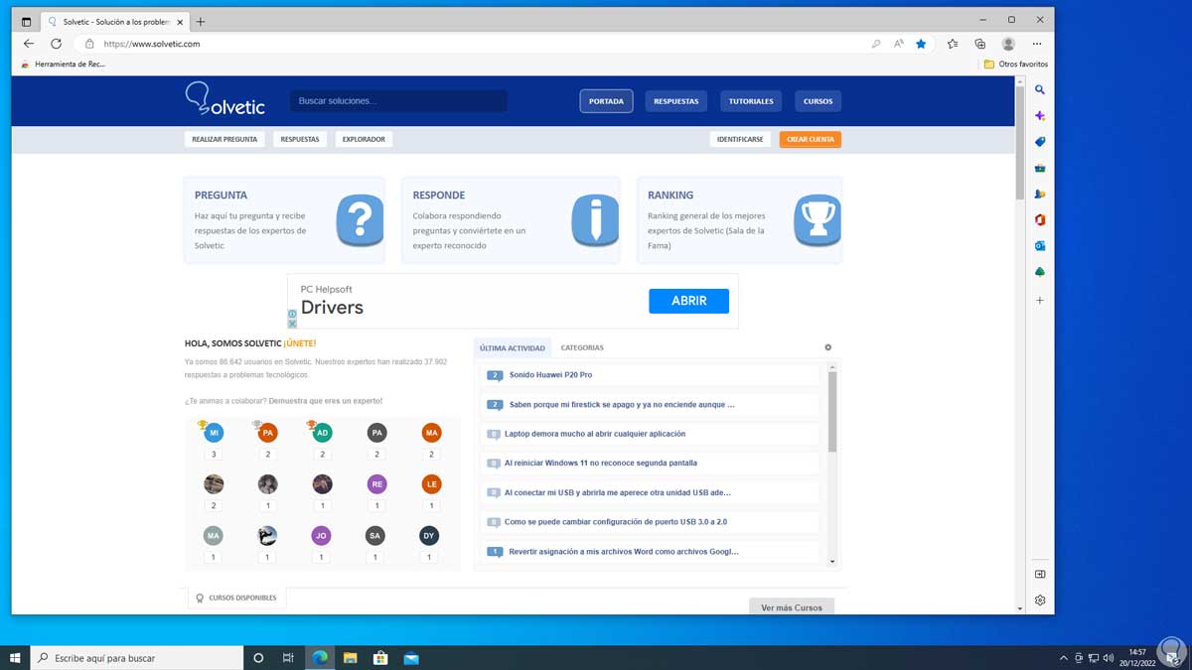Open Laptop demora mucho question link
The image size is (1192, 670).
click(x=595, y=434)
